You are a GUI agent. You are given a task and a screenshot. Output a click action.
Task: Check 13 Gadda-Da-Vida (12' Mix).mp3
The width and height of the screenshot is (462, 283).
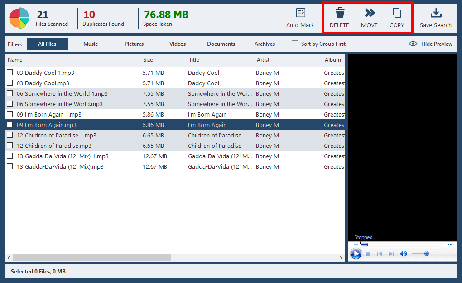[10, 166]
